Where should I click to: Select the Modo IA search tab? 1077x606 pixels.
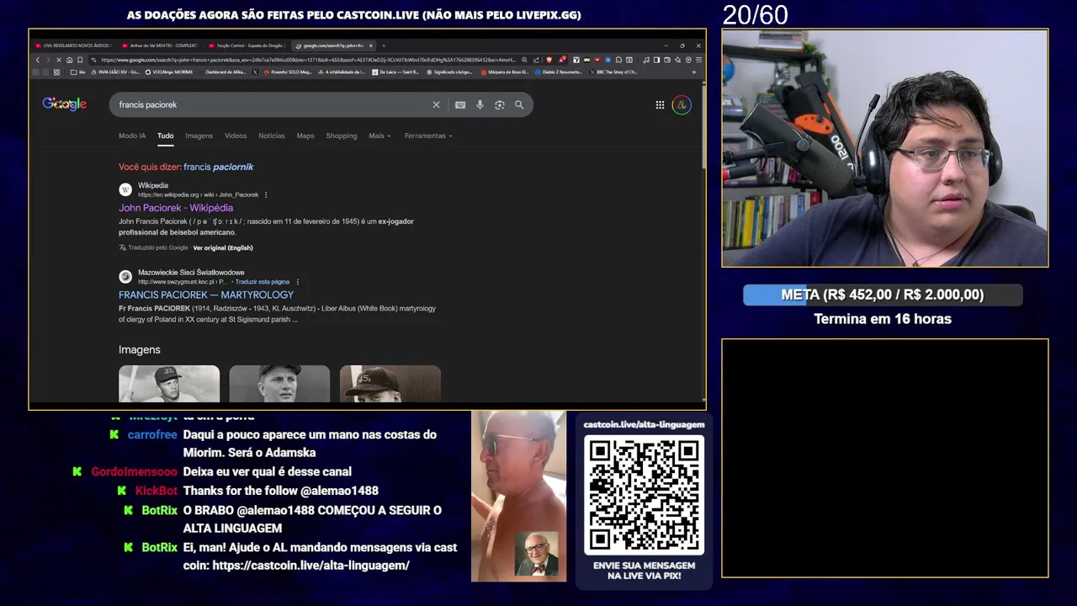click(x=132, y=136)
